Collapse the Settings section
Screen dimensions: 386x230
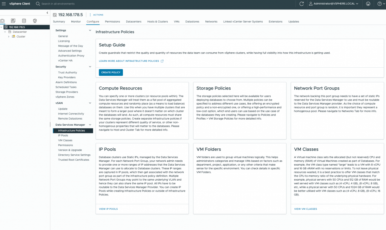click(90, 30)
